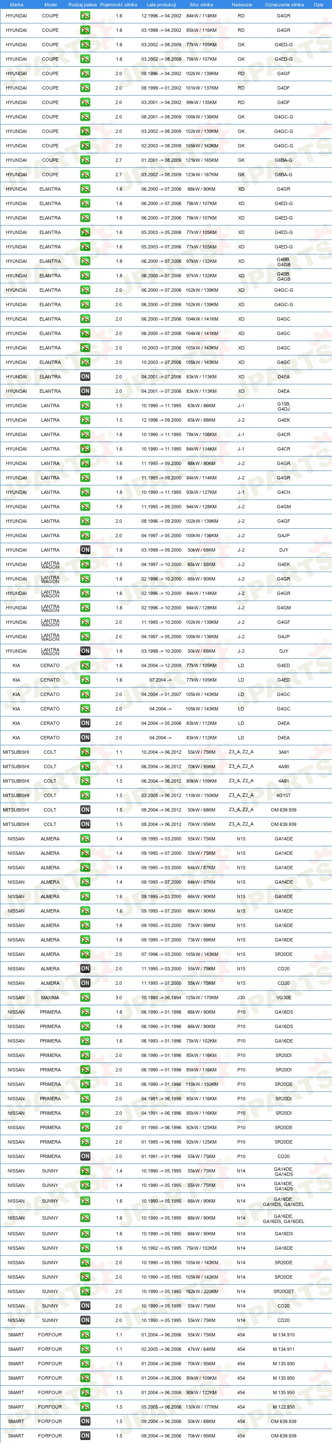
Task: Click the PB icon in Smart Forfour M 134.911 row
Action: click(85, 1349)
